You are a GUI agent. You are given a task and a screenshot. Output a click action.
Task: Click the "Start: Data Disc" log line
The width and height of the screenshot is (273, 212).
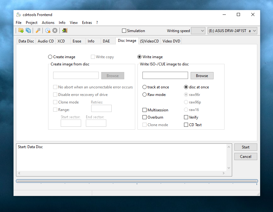click(x=30, y=147)
